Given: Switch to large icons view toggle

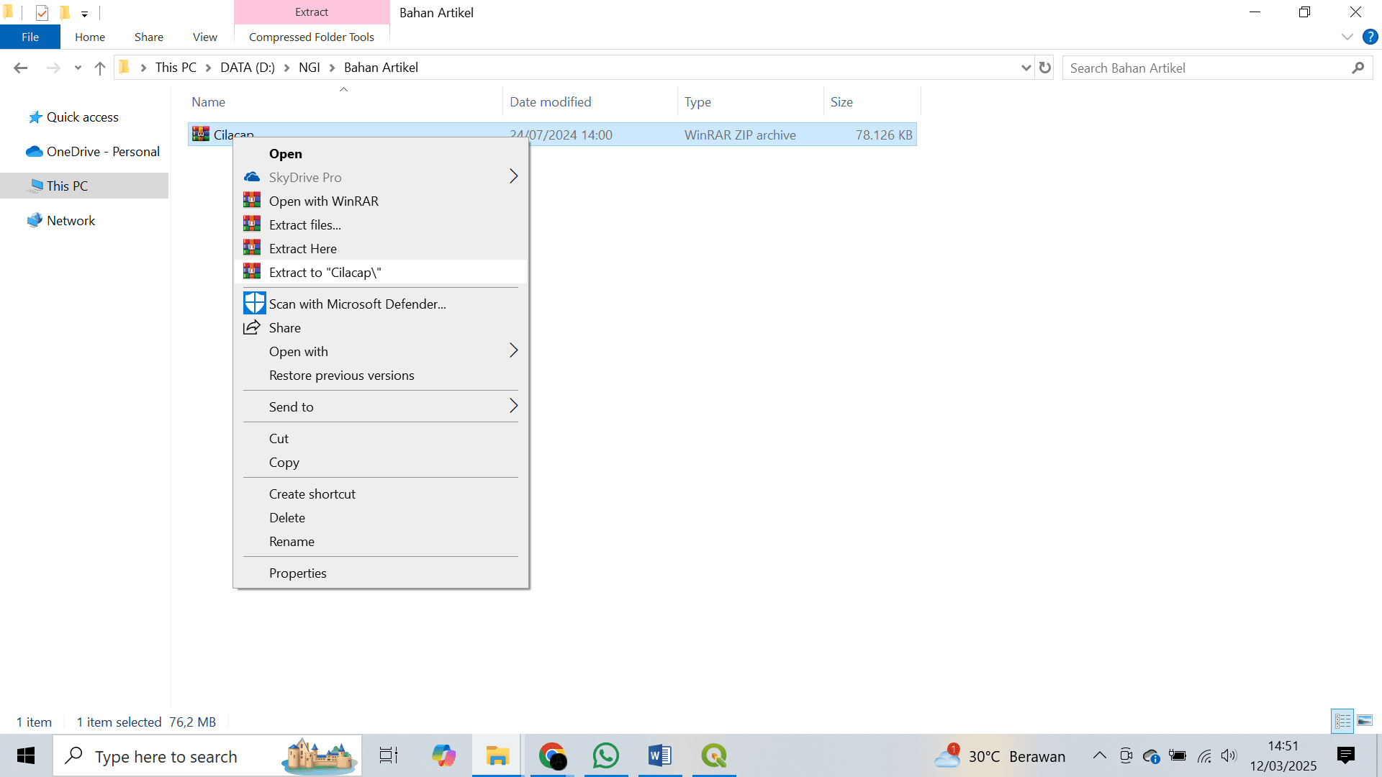Looking at the screenshot, I should (1365, 720).
